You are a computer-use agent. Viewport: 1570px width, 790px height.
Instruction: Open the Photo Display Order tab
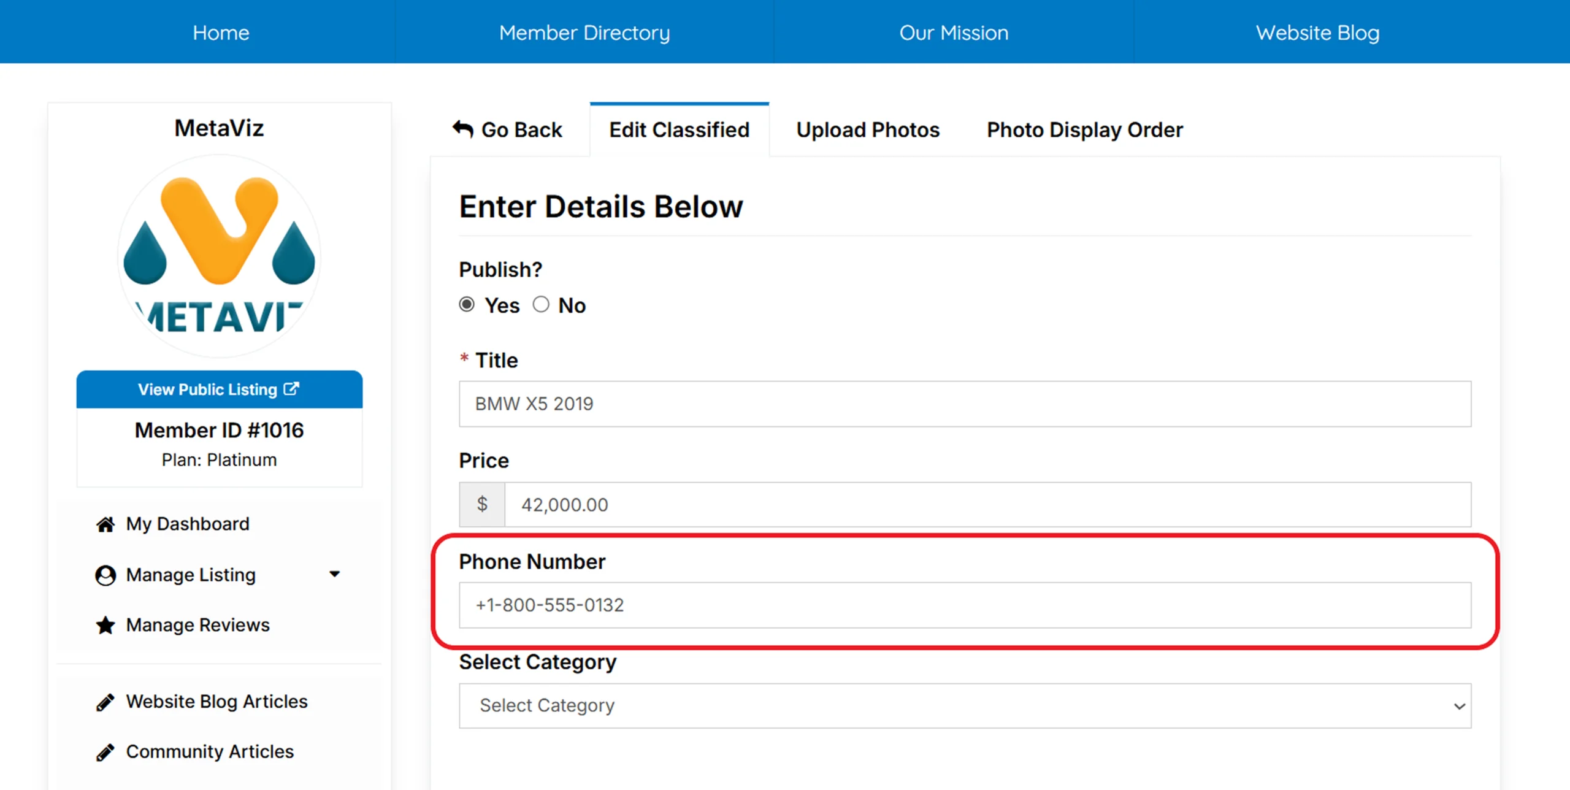[x=1084, y=130]
